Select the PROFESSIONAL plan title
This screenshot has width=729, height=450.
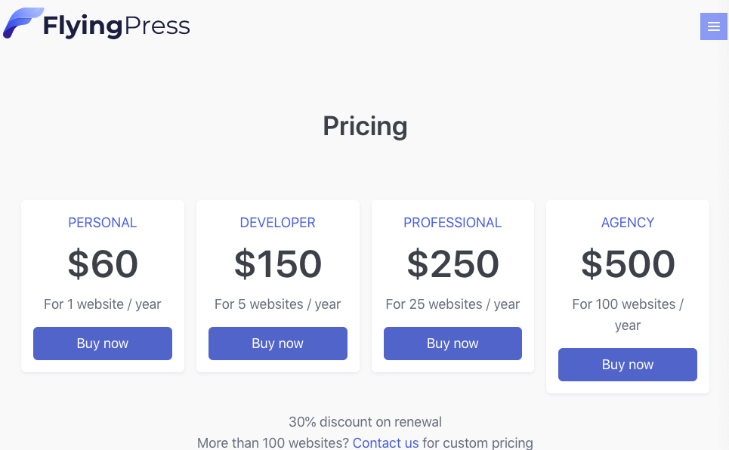point(453,223)
